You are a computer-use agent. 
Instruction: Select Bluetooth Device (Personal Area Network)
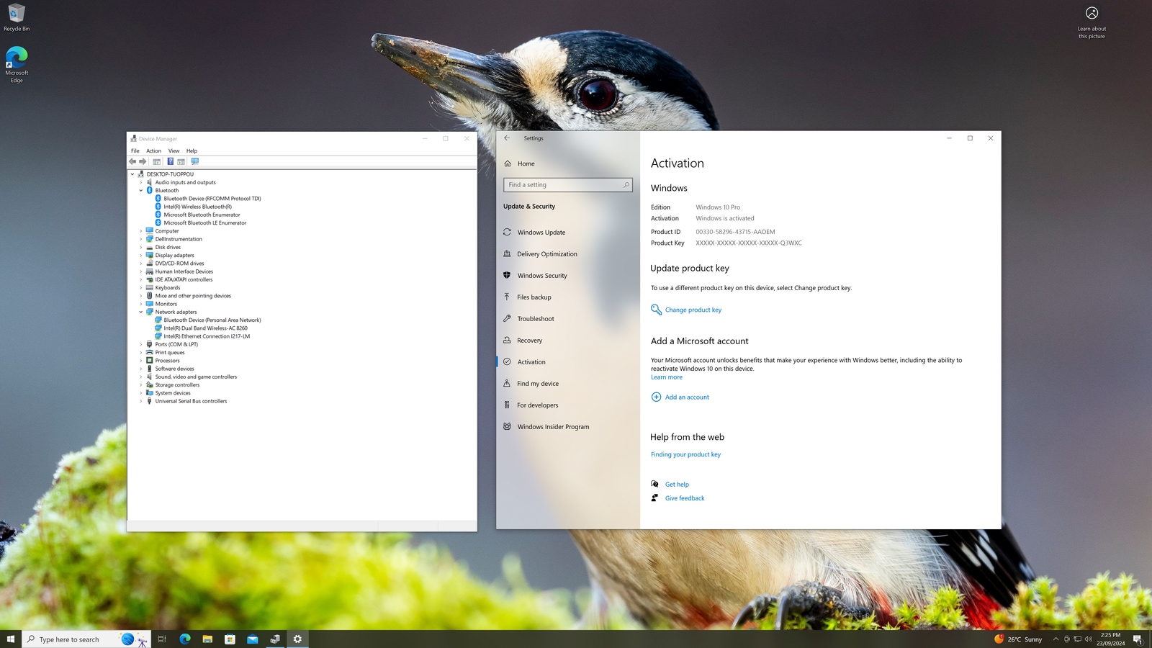(x=212, y=320)
